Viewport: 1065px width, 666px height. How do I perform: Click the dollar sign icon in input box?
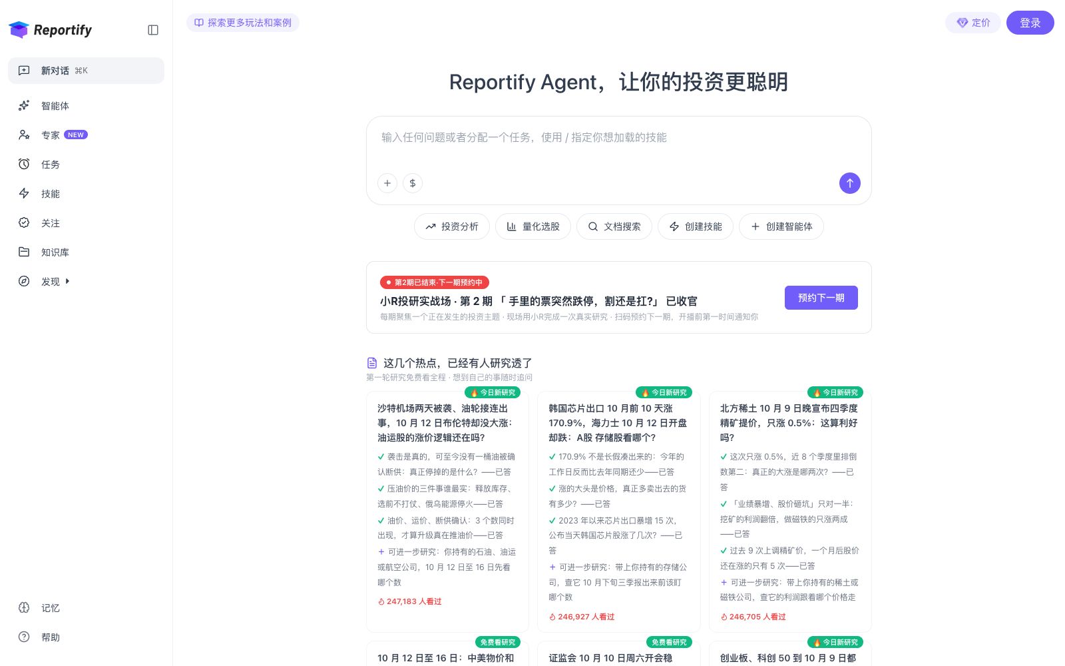coord(413,183)
